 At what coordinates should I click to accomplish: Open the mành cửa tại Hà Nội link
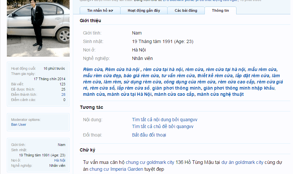129,94
